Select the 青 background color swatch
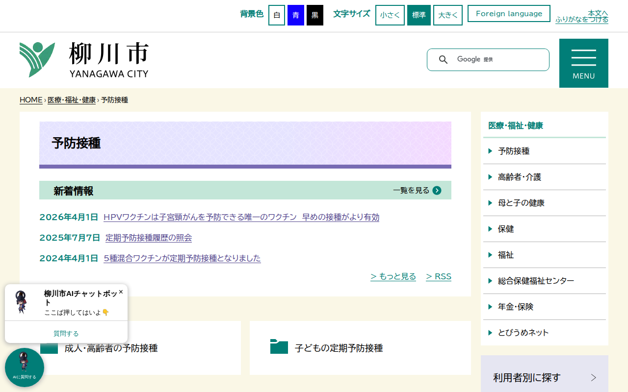 (295, 15)
